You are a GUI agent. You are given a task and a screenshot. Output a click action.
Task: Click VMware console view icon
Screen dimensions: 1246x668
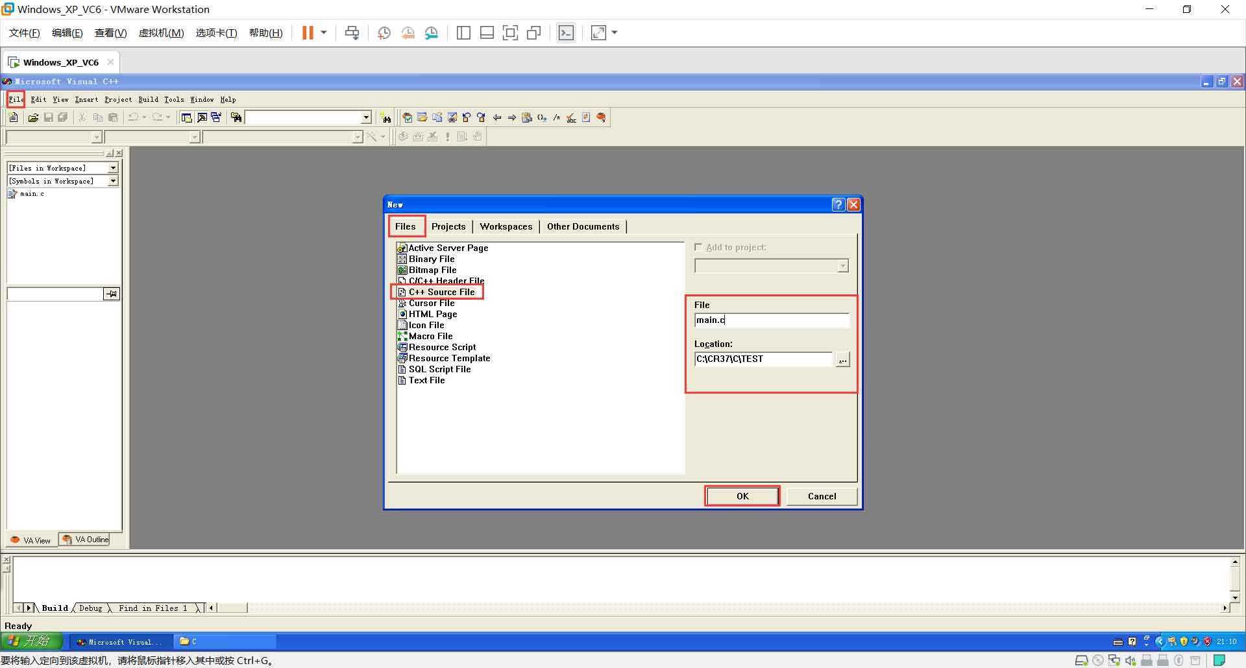click(566, 32)
